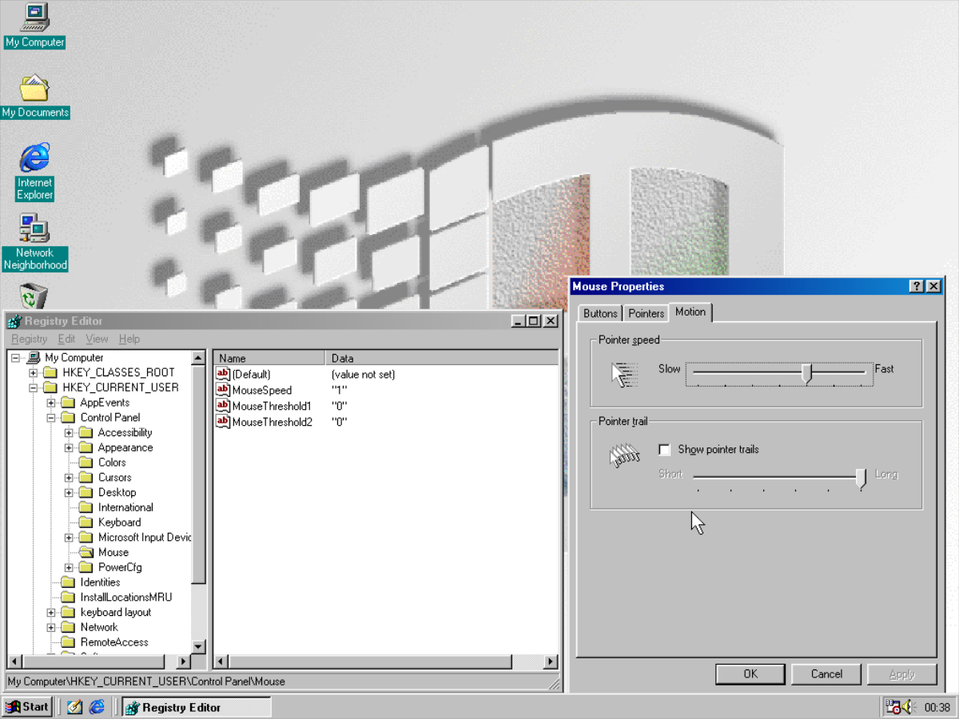Open the Help menu in Registry Editor

129,340
